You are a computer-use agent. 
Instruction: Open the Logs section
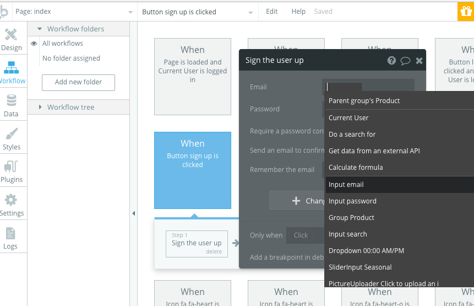coord(10,238)
